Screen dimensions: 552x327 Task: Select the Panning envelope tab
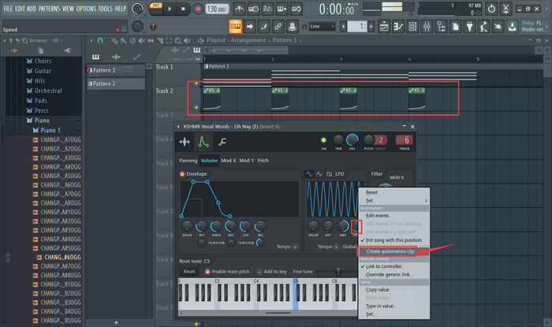(188, 160)
